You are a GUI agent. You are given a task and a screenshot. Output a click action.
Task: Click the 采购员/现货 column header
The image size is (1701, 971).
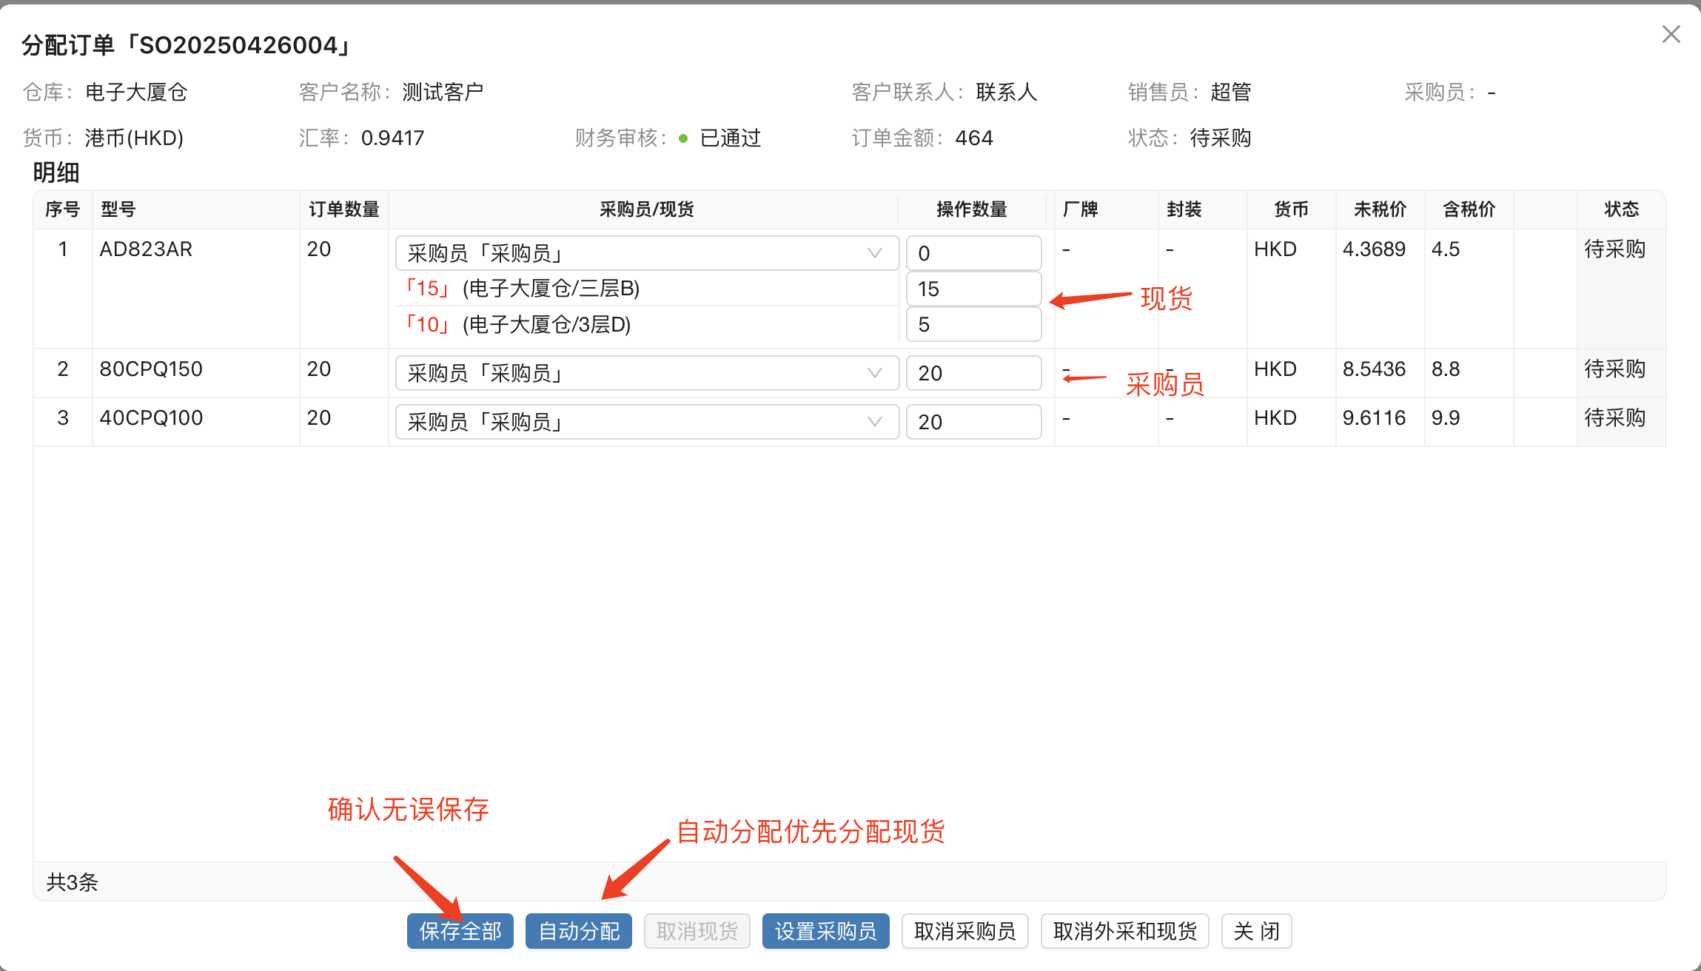(x=646, y=209)
